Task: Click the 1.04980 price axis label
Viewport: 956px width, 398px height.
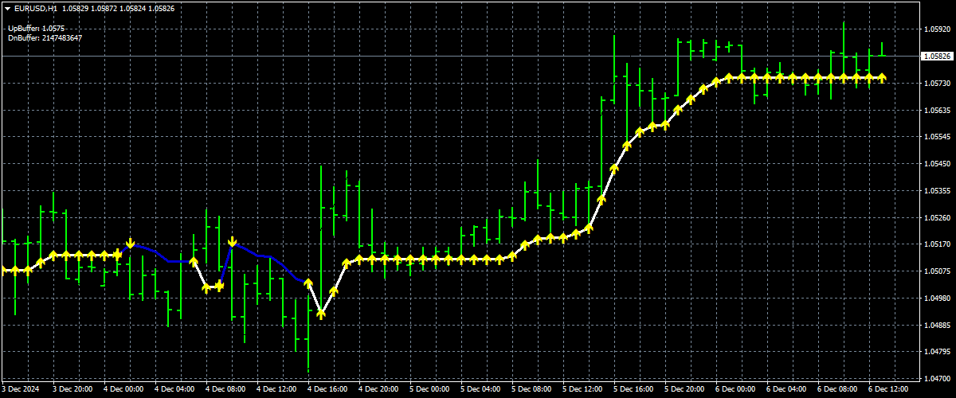Action: (x=936, y=298)
